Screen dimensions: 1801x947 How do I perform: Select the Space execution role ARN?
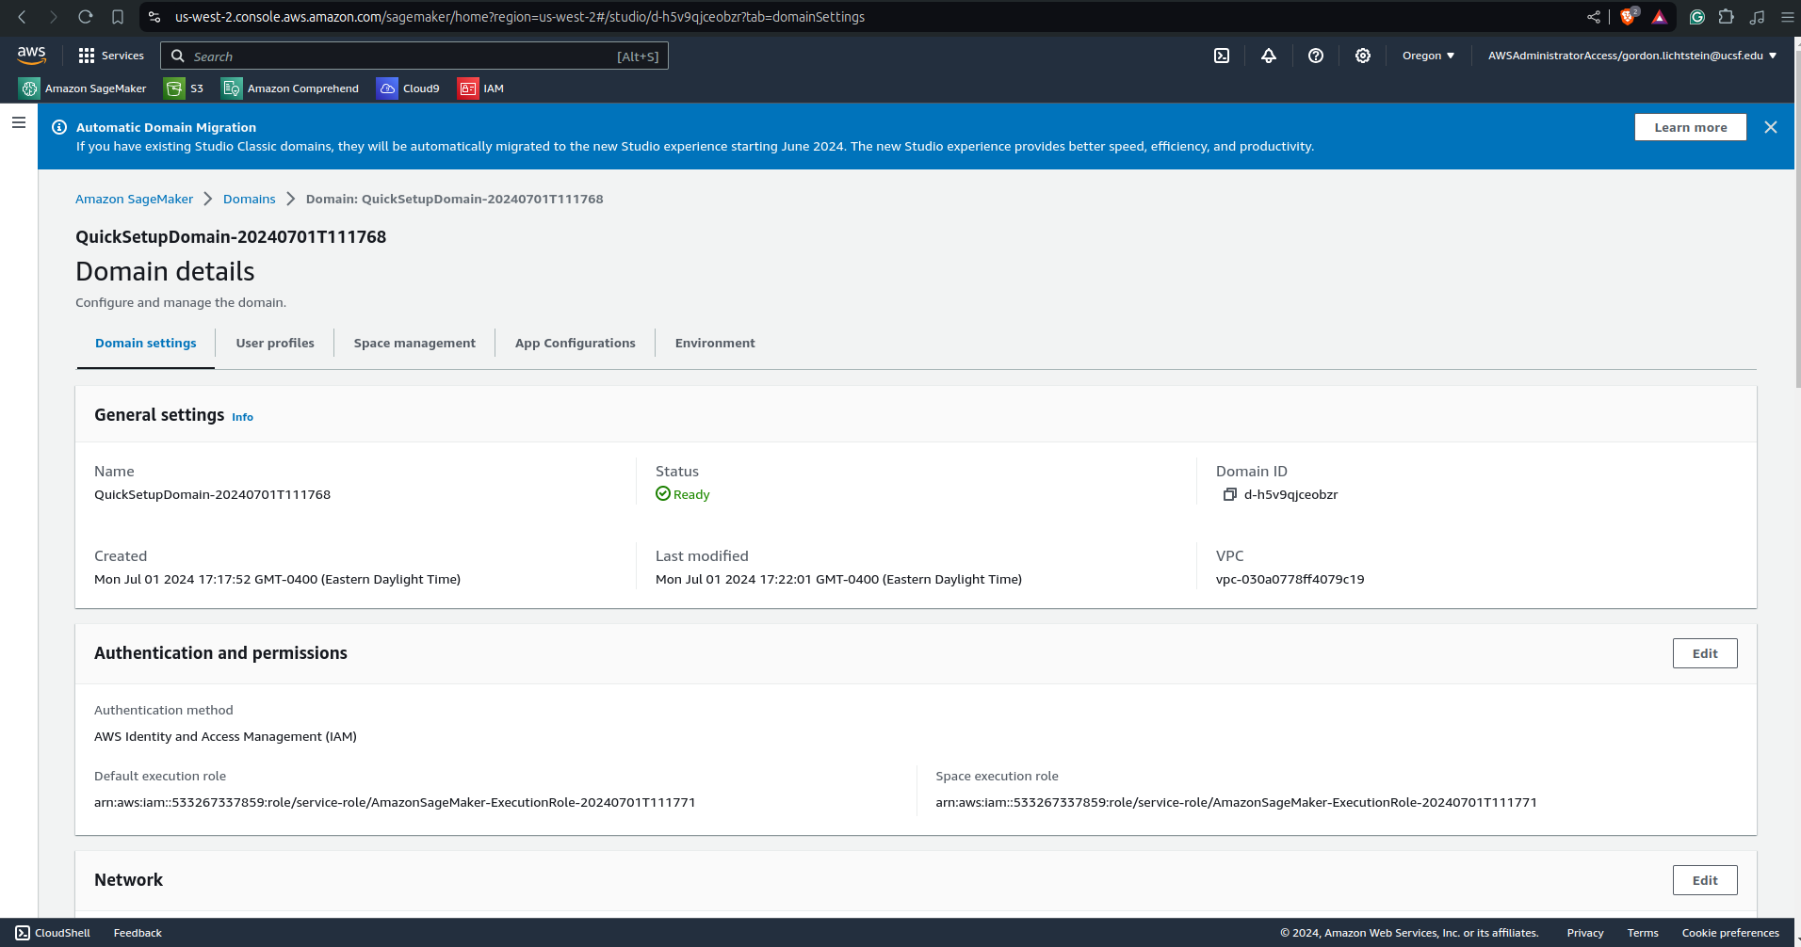click(1236, 802)
